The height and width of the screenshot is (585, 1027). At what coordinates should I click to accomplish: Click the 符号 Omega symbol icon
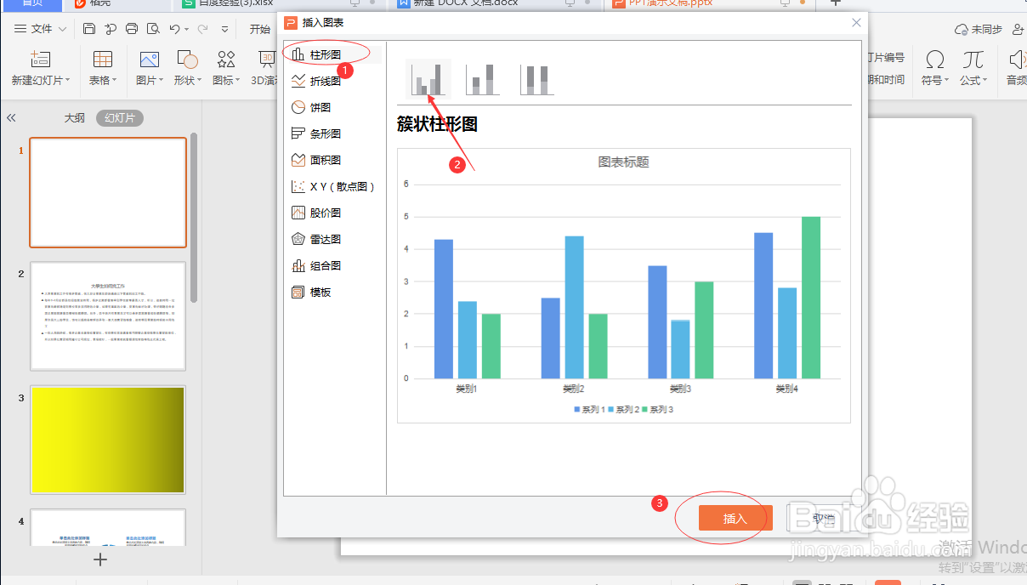coord(935,59)
